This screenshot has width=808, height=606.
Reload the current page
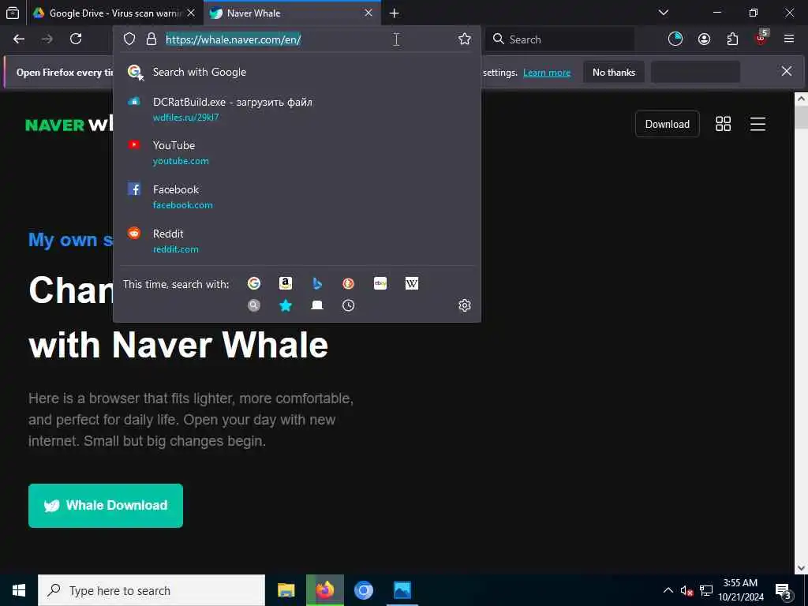76,39
